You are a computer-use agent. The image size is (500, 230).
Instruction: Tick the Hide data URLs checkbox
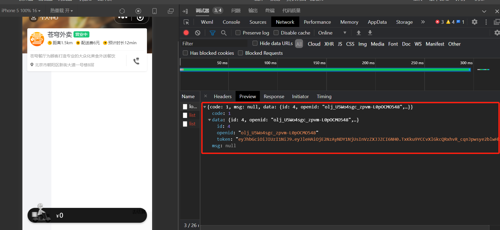click(x=255, y=43)
